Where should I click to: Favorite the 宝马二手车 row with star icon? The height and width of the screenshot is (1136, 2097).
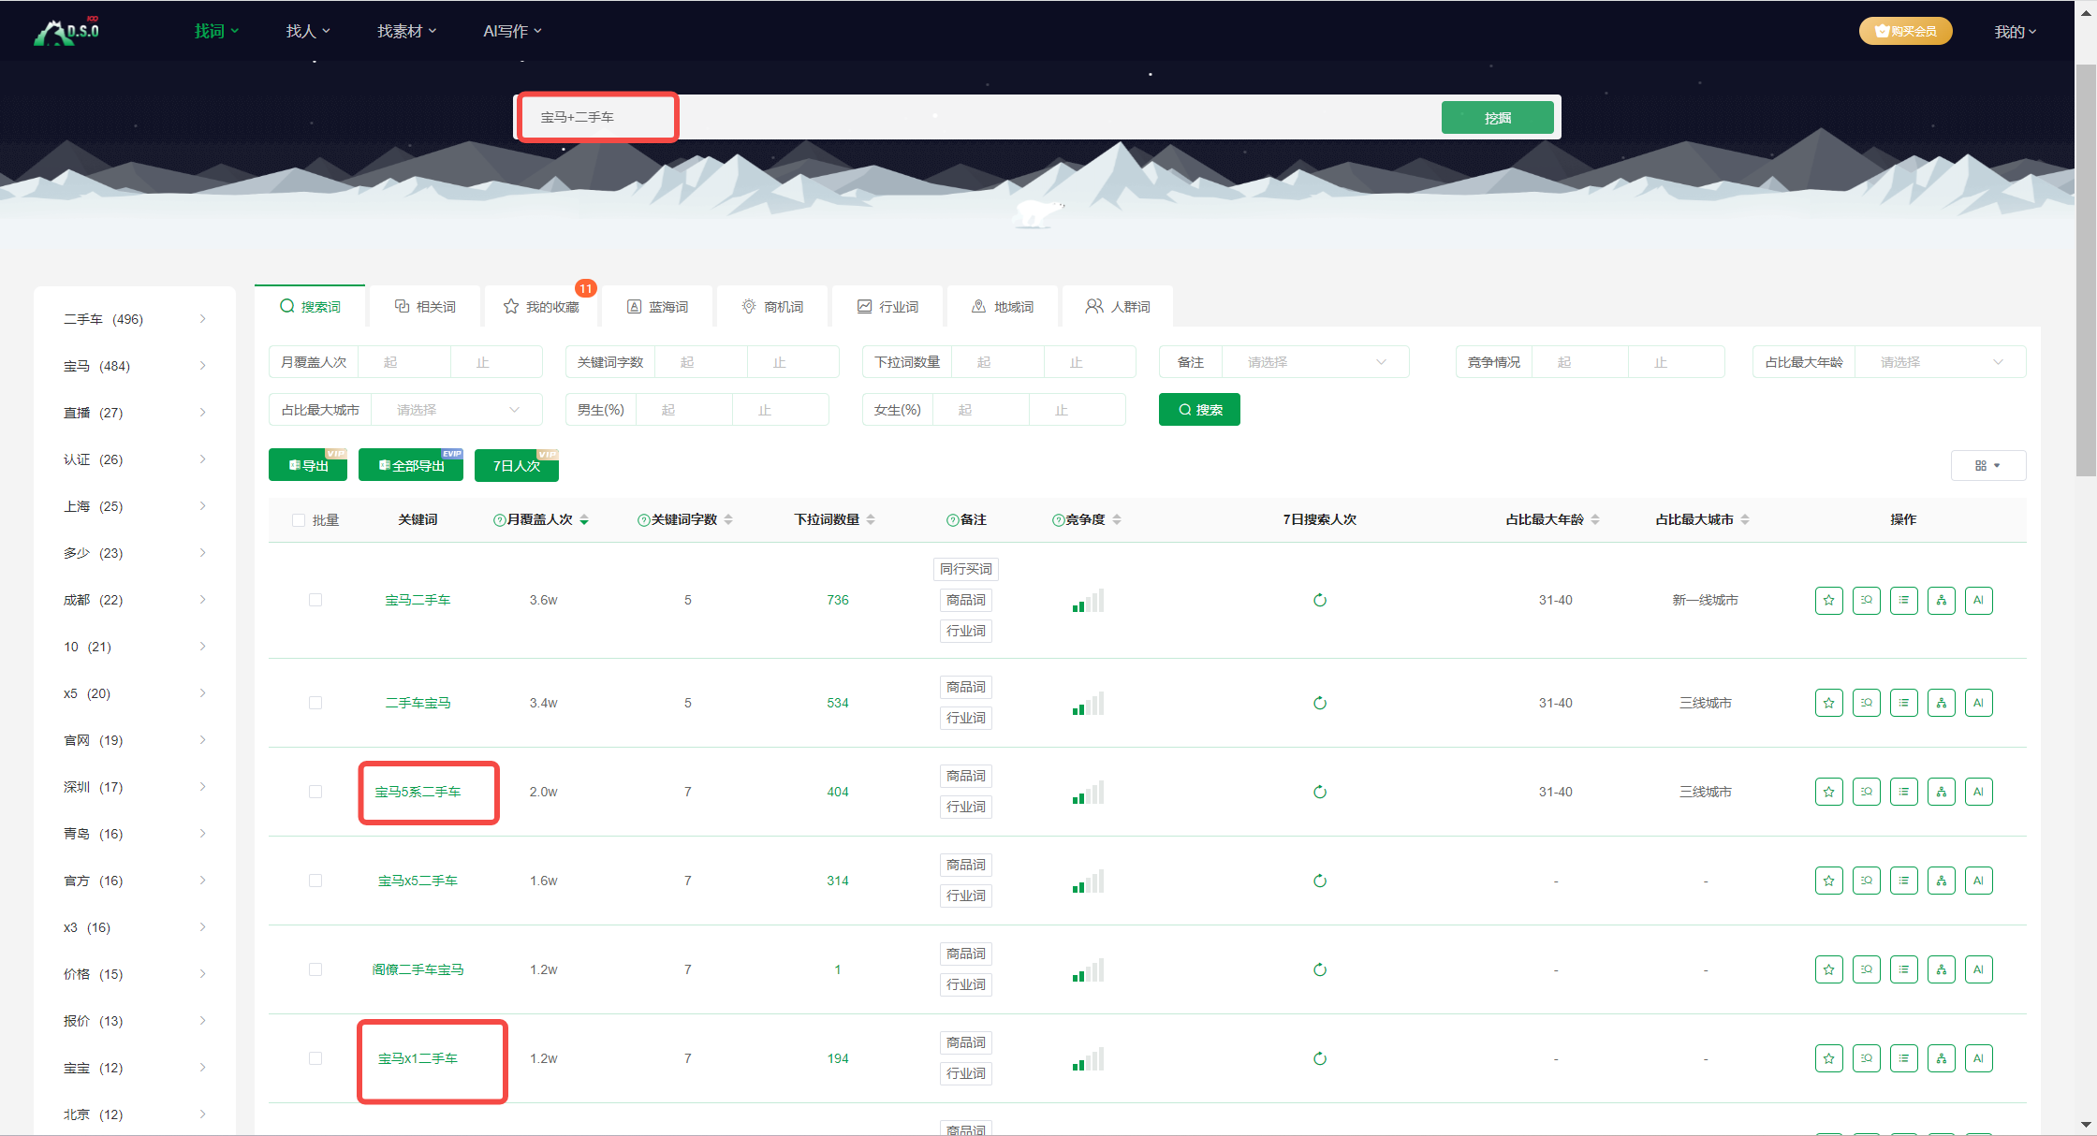[1828, 600]
